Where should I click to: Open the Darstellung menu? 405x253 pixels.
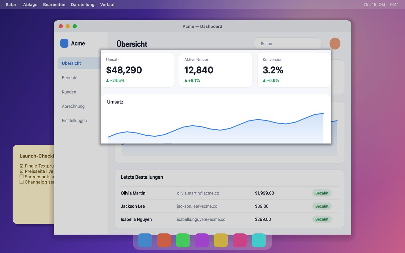tap(83, 4)
